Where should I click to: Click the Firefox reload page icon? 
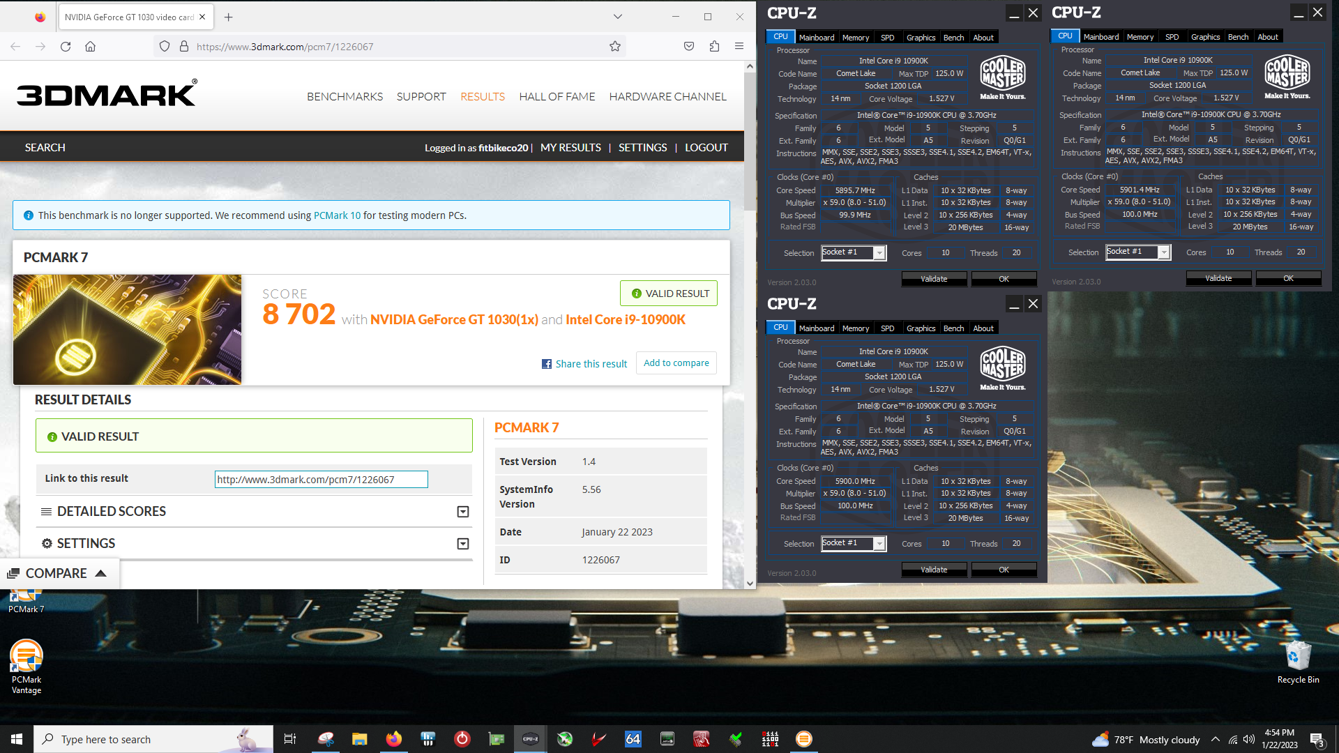(x=66, y=46)
